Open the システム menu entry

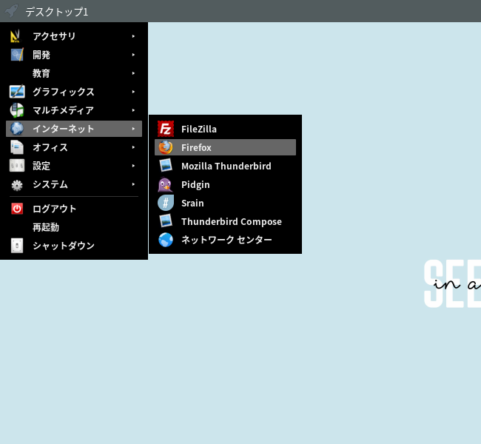pyautogui.click(x=74, y=184)
